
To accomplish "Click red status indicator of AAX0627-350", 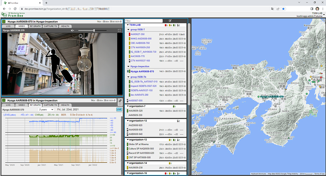I will click(x=129, y=34).
